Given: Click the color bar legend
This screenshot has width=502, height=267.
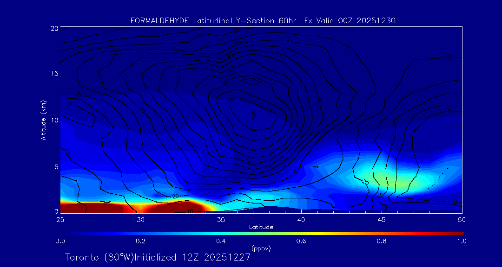Looking at the screenshot, I should [262, 234].
